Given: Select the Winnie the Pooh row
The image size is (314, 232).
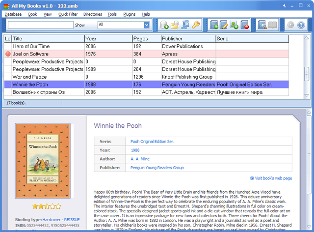Looking at the screenshot, I should pos(146,85).
